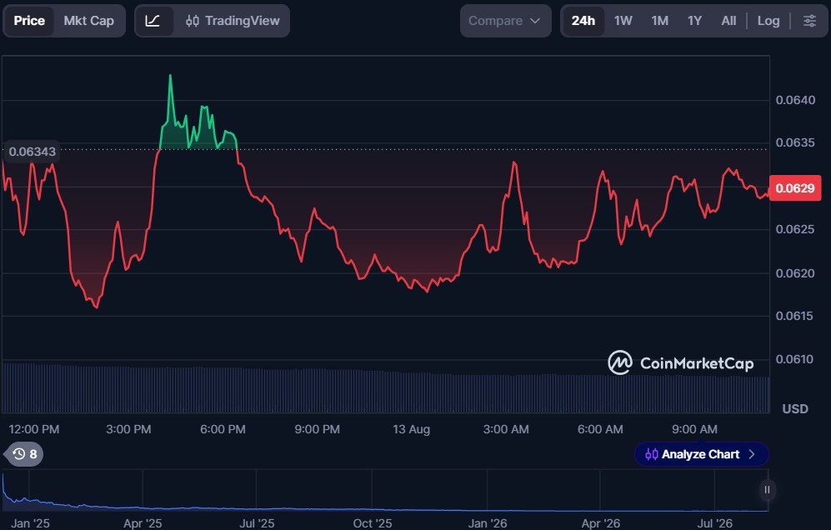Open chart settings sliders icon
This screenshot has height=530, width=831.
coord(809,21)
